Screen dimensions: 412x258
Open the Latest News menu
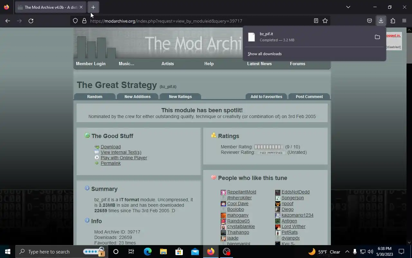[259, 64]
